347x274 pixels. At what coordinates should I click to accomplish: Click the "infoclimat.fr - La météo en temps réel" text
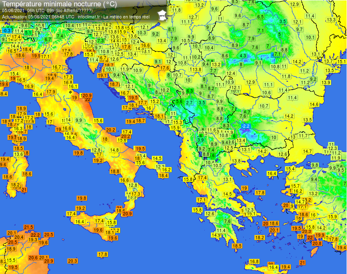[x=114, y=17]
